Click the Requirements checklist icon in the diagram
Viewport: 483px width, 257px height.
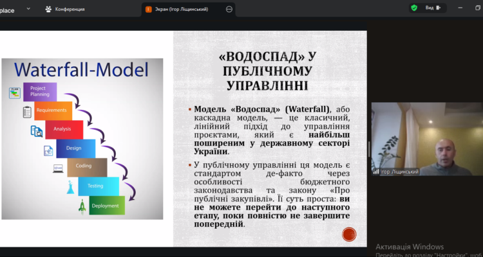27,112
